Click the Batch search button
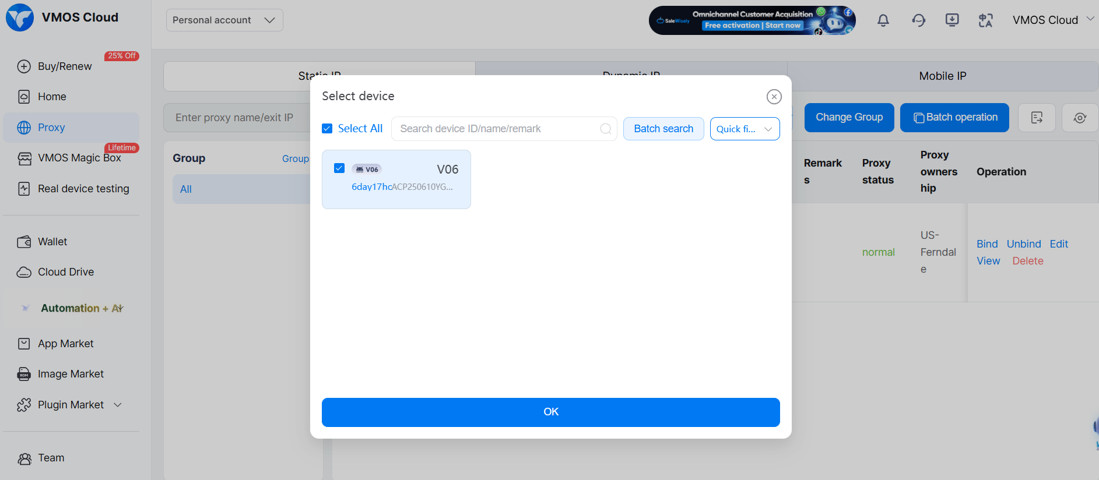 tap(663, 129)
